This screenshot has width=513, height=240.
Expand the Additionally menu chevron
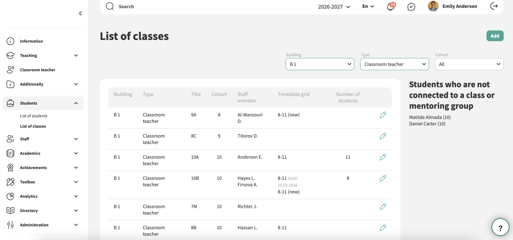[76, 84]
